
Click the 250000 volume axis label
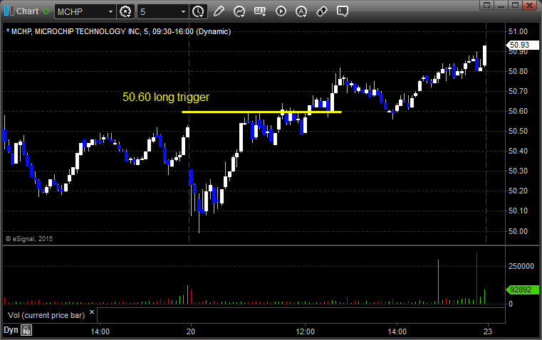521,266
